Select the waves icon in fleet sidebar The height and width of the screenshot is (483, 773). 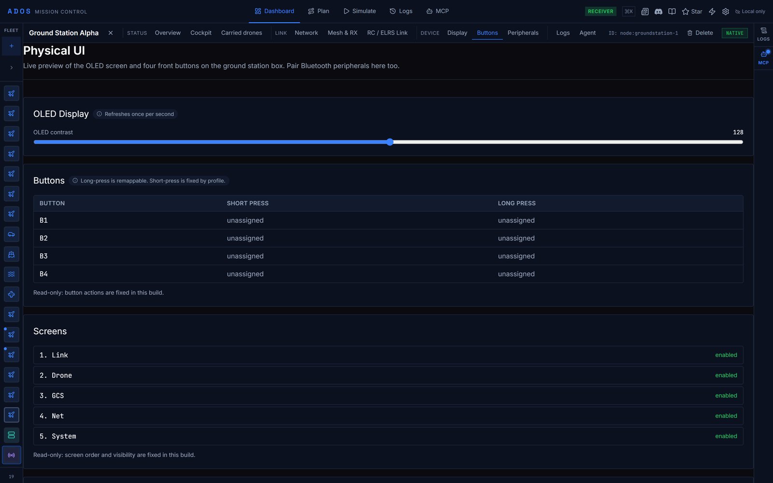coord(12,274)
